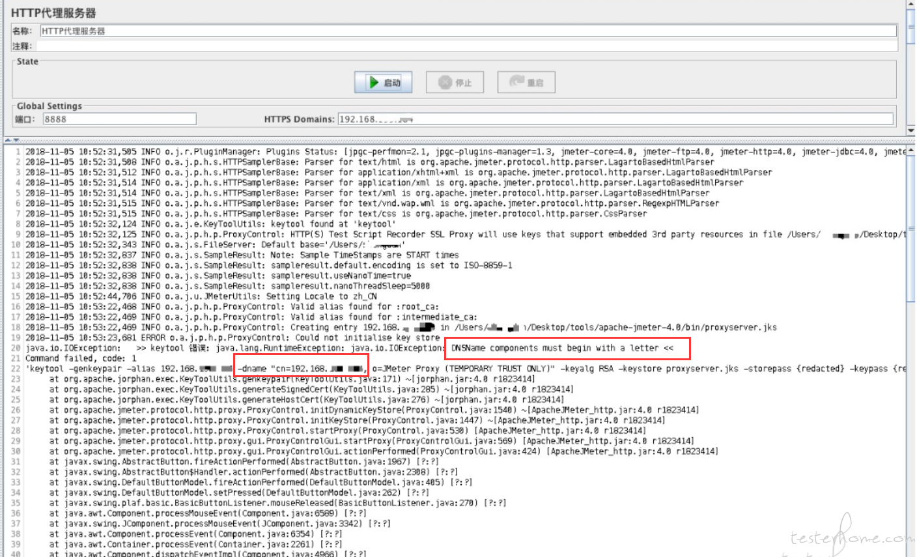Select the PluginManager Plugins Status log line

pyautogui.click(x=465, y=152)
